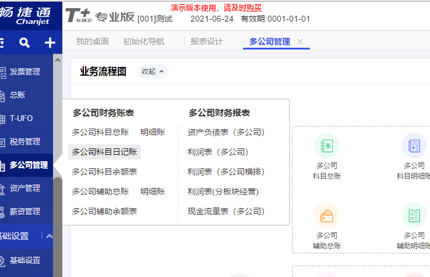Open 税务管理 in the sidebar
This screenshot has width=430, height=277.
(x=25, y=141)
